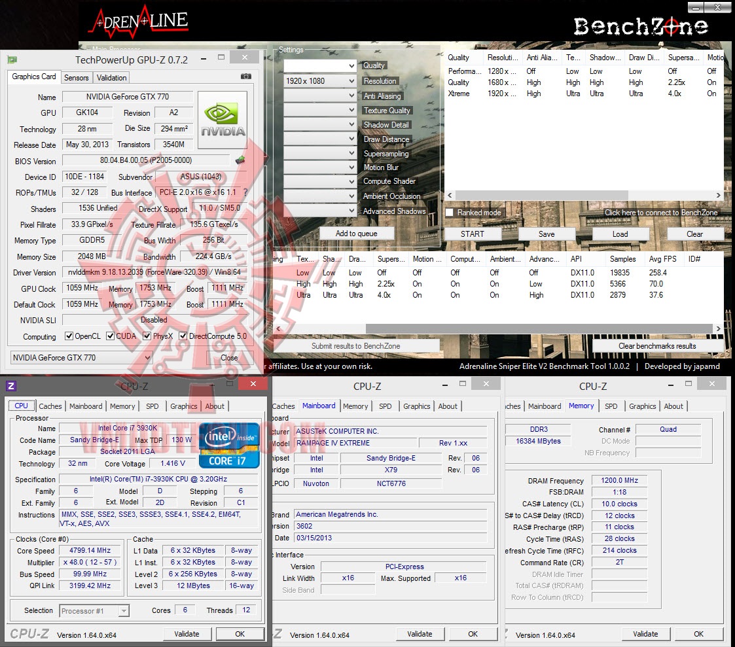Open the Advanced Shadows dropdown
Screen dimensions: 735x647
(x=320, y=211)
